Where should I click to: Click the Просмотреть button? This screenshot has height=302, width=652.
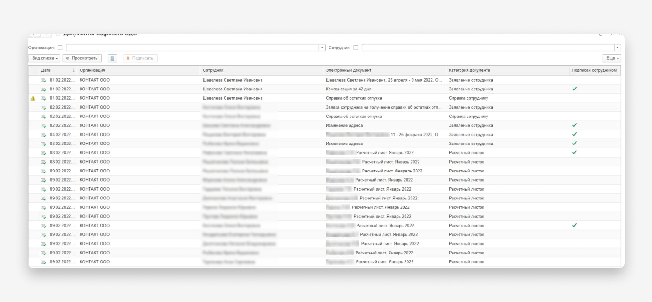point(82,58)
